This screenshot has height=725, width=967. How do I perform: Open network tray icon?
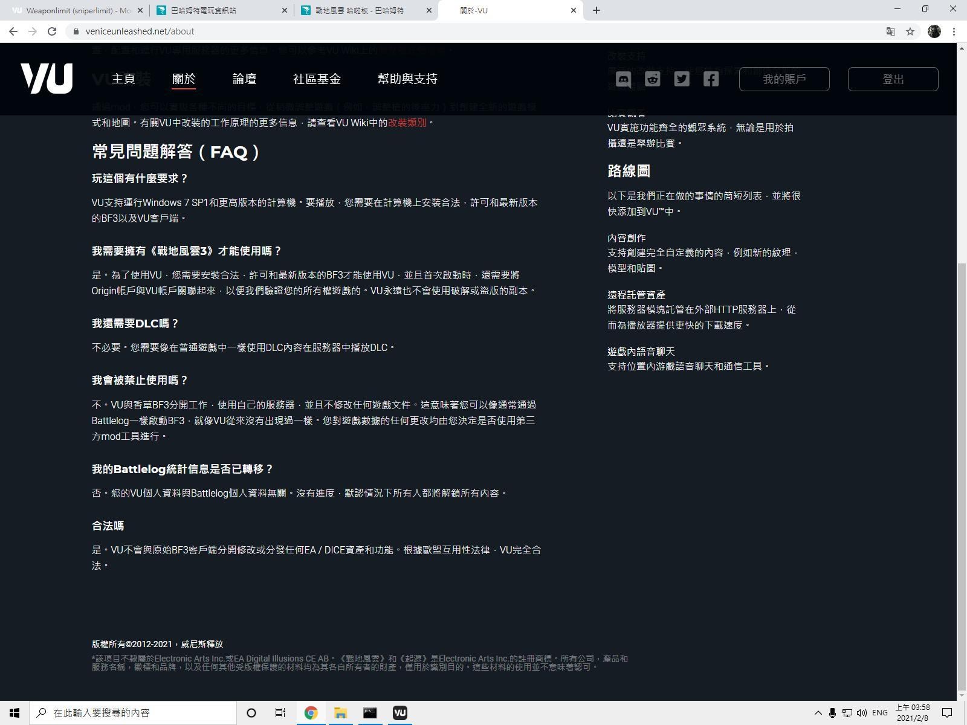[847, 713]
